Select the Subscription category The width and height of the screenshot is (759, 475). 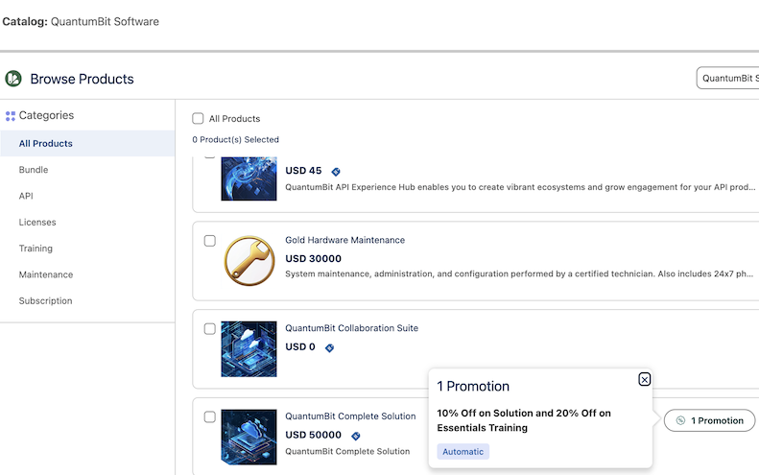coord(45,300)
